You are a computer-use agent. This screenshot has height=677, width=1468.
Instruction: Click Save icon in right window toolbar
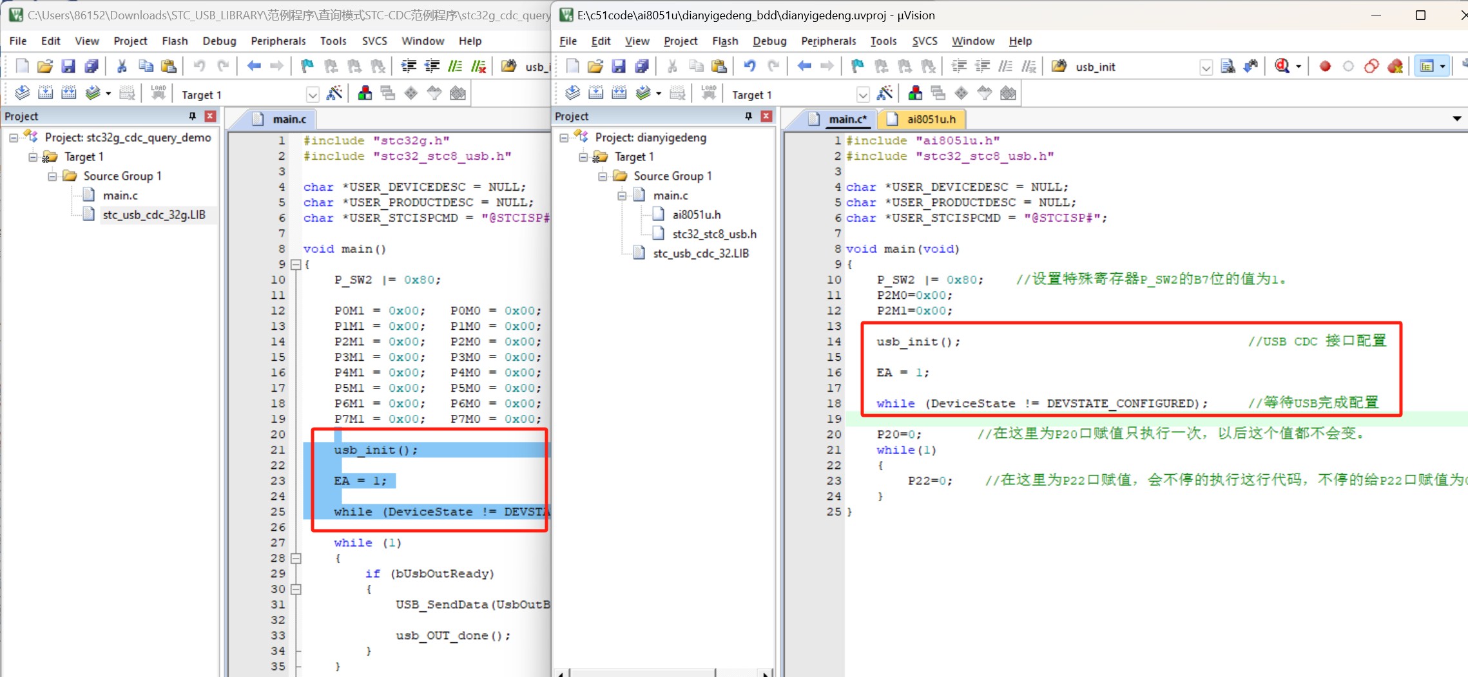coord(618,66)
